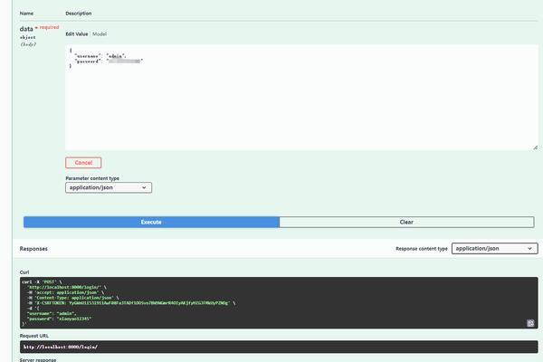Screen dimensions: 543x362
Task: Copy the curl command to clipboard
Action: click(x=530, y=323)
